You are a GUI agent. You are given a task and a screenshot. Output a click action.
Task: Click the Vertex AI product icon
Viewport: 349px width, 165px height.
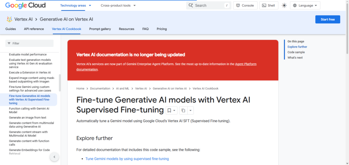[x=9, y=19]
